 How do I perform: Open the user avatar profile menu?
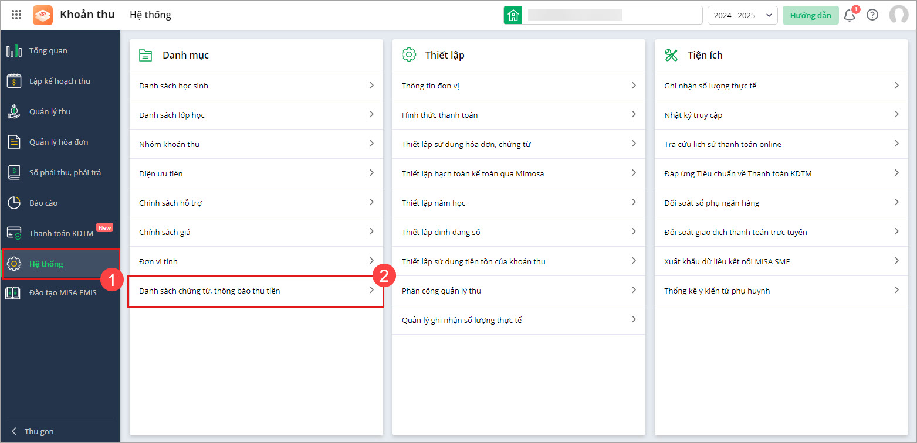[x=898, y=15]
